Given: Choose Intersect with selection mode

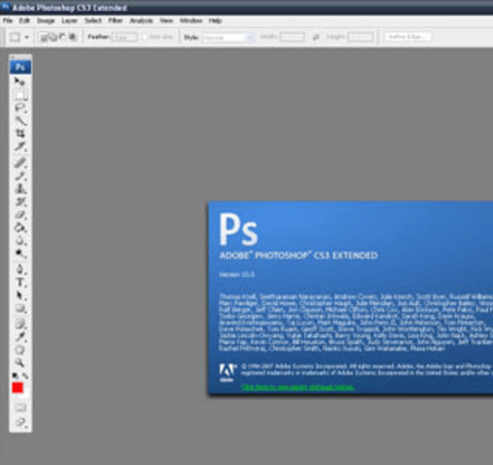Looking at the screenshot, I should point(73,37).
